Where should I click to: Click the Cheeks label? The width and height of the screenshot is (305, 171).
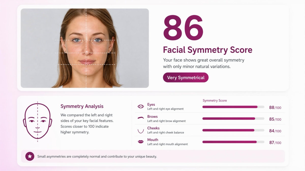[154, 128]
